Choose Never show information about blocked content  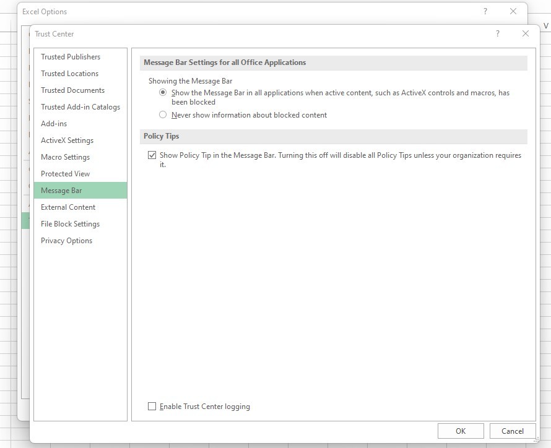coord(163,115)
